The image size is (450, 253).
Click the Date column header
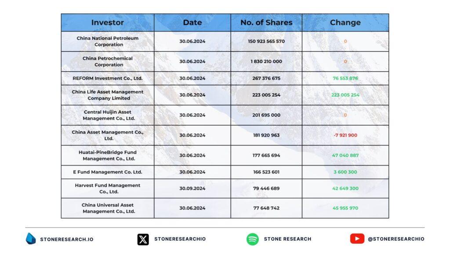[x=192, y=22]
